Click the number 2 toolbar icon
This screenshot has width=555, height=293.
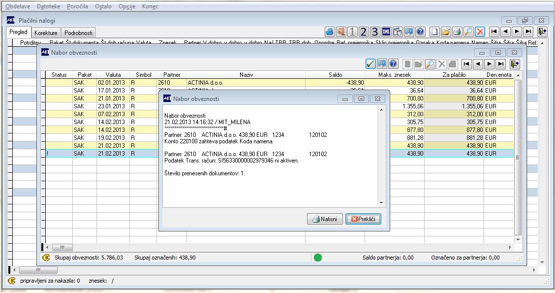(363, 32)
